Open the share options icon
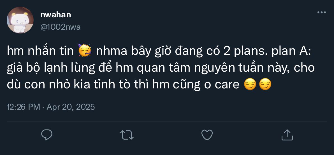Image resolution: width=334 pixels, height=155 pixels. 287,135
